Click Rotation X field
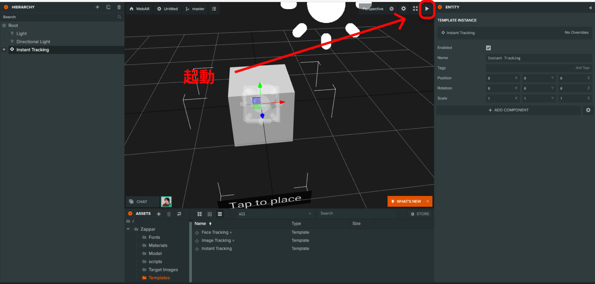The width and height of the screenshot is (595, 284). click(503, 88)
